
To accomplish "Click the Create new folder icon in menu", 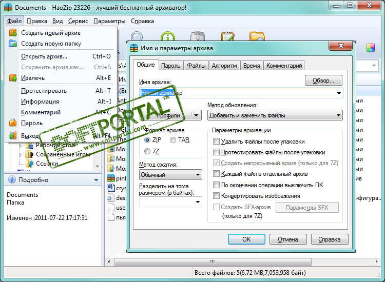I will (x=13, y=44).
